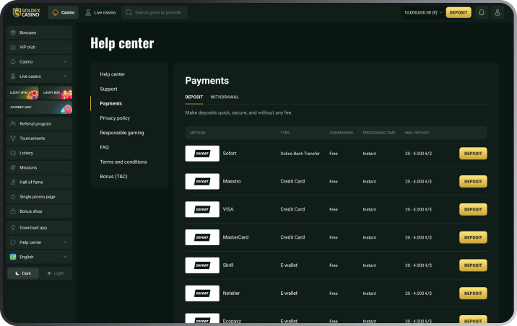Viewport: 517px width, 326px height.
Task: Open the user profile icon
Action: pos(498,12)
